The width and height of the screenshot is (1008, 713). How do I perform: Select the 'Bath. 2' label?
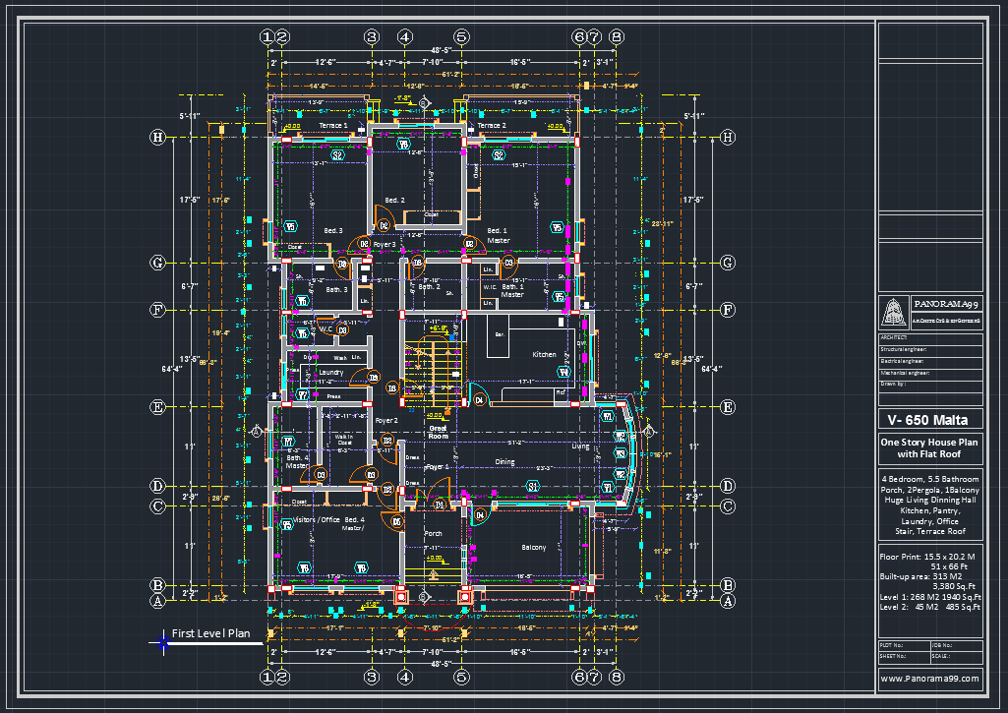pos(430,287)
